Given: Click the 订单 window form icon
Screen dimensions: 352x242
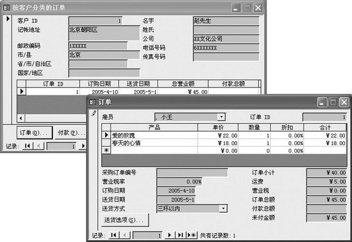Looking at the screenshot, I should (x=93, y=102).
